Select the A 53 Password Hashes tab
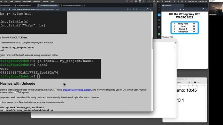Viewport: 223px width, 125px height. [x=48, y=6]
